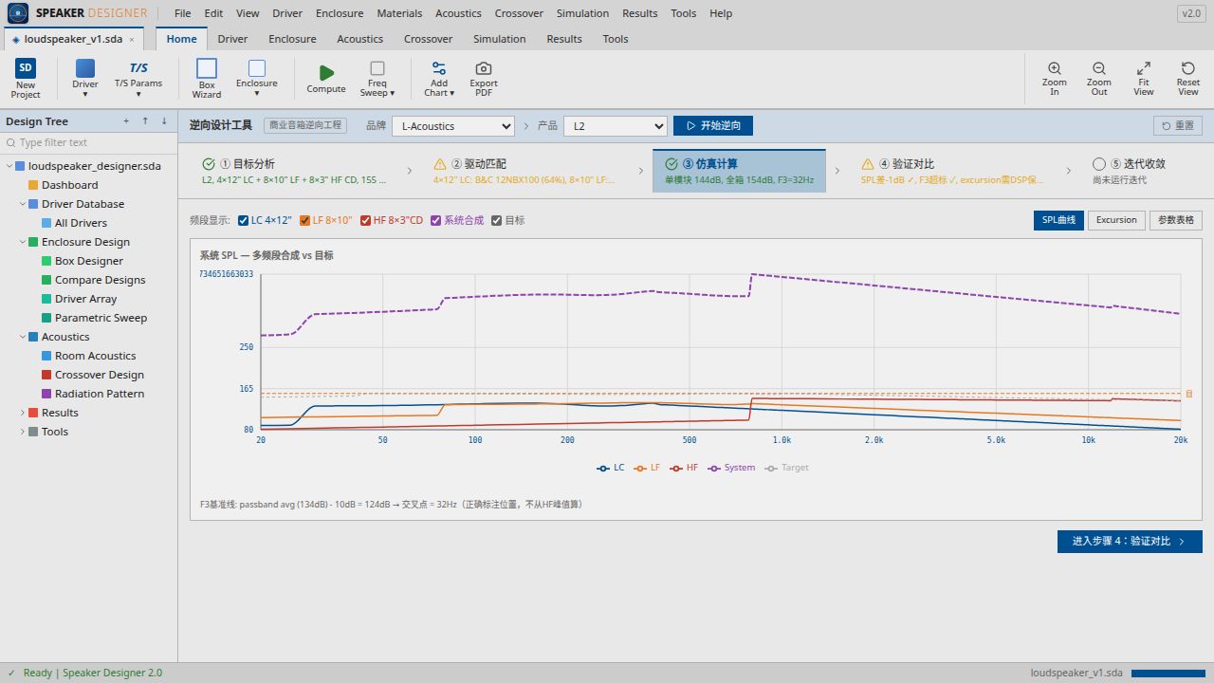The width and height of the screenshot is (1214, 683).
Task: Go to 进入步骤 4：验证对比
Action: 1130,542
